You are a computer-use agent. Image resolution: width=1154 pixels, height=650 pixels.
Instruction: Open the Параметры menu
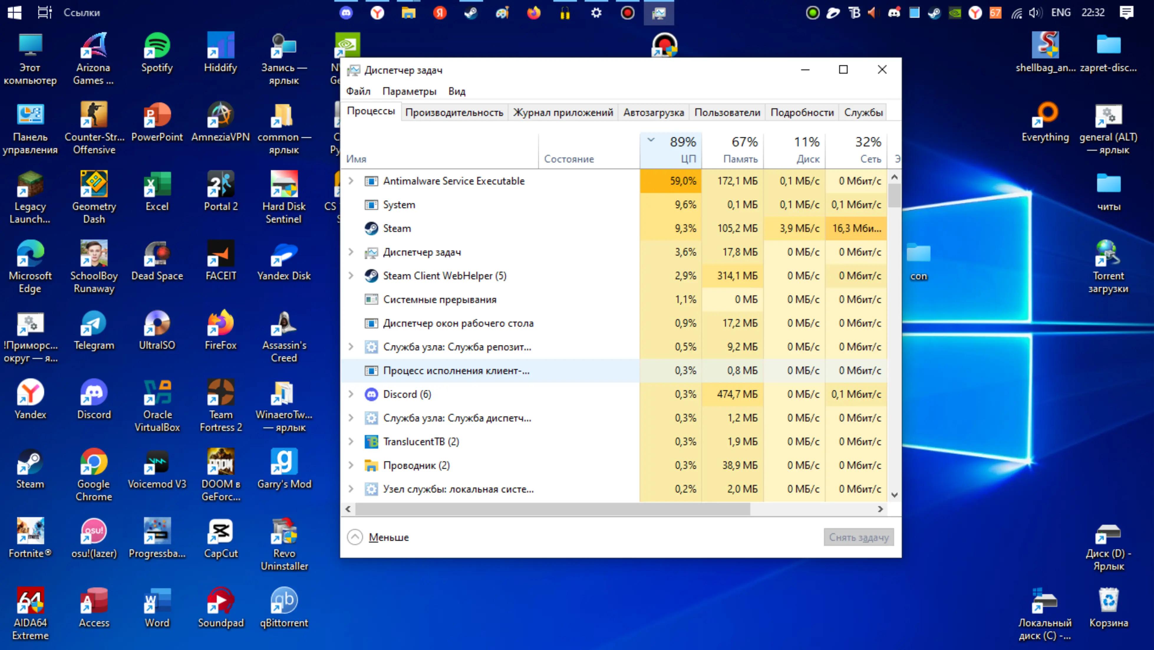[x=409, y=91]
